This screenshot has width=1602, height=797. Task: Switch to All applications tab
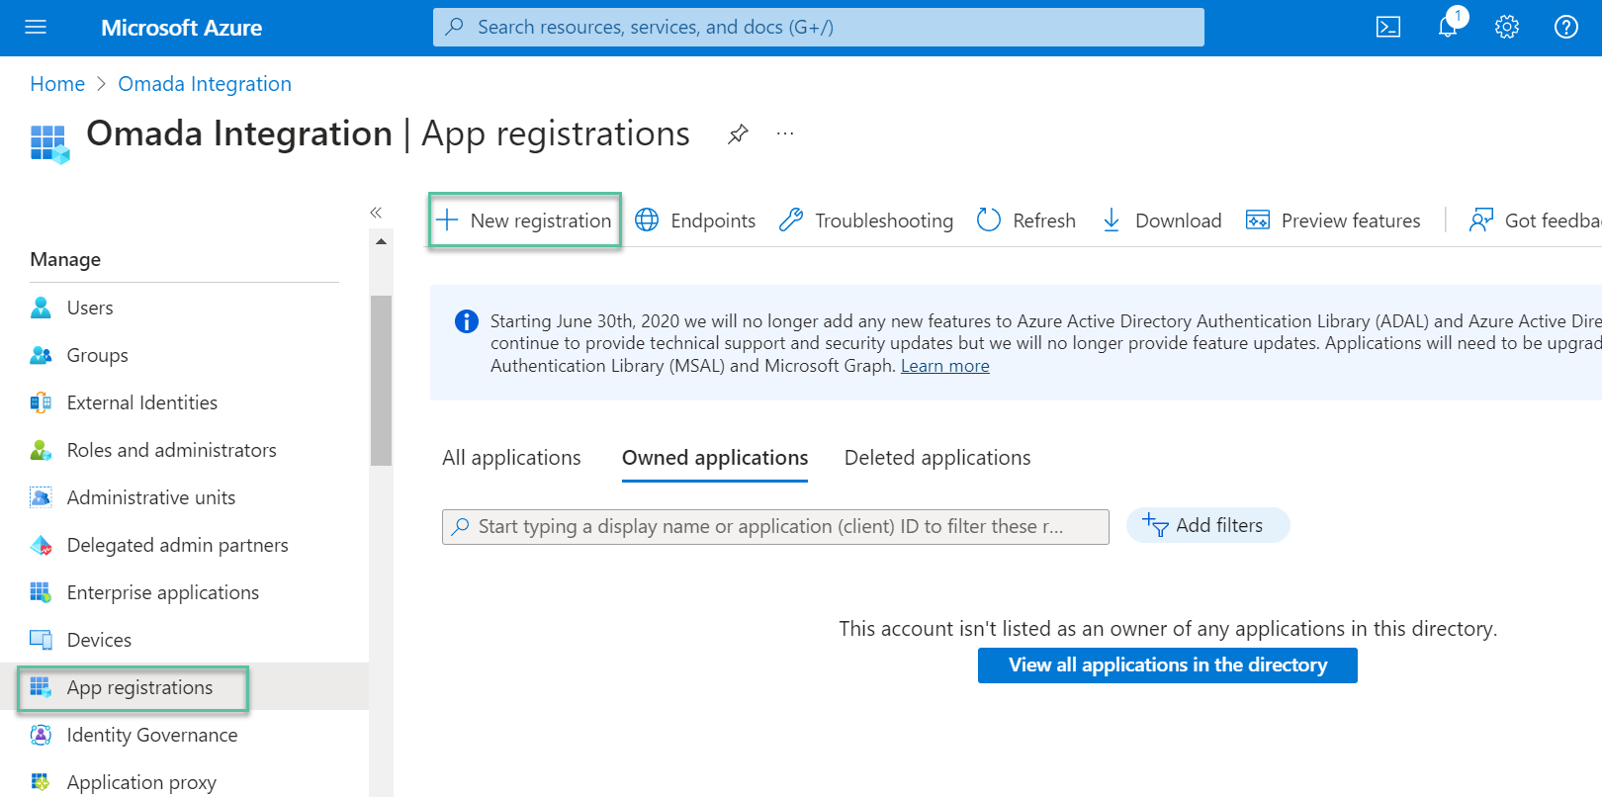511,458
